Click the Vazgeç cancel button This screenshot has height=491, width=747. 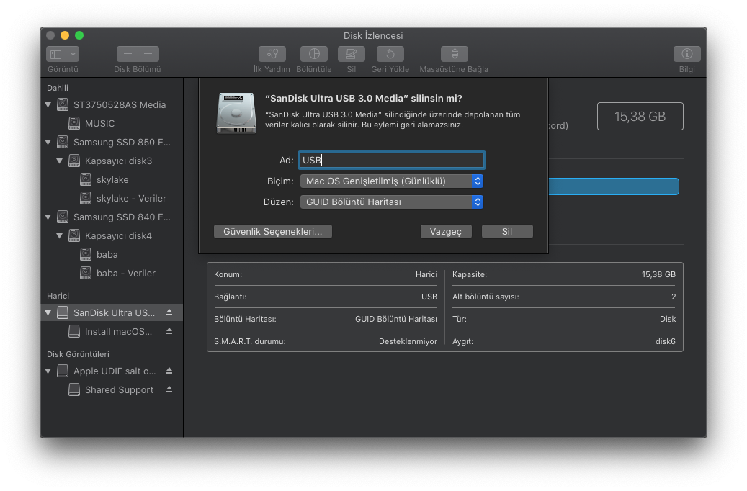(445, 231)
